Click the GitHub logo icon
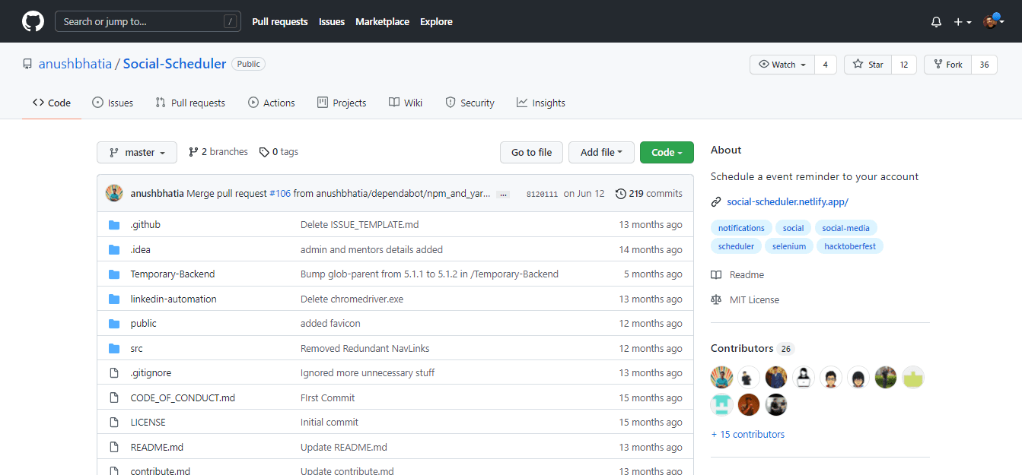Screen dimensions: 1022x475 coord(33,21)
